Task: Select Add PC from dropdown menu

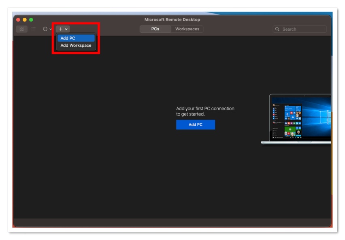Action: coord(76,38)
